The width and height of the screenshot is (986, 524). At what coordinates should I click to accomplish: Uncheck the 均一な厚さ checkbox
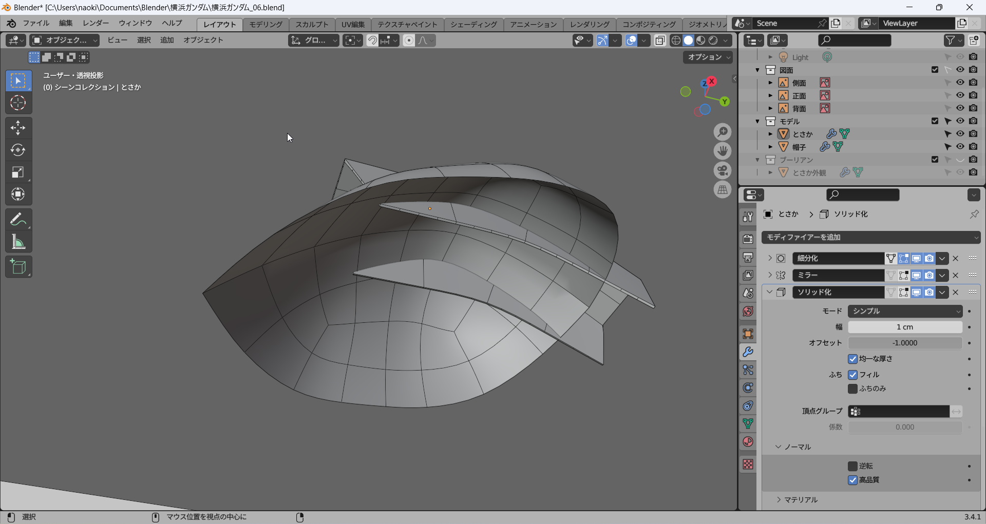click(852, 359)
